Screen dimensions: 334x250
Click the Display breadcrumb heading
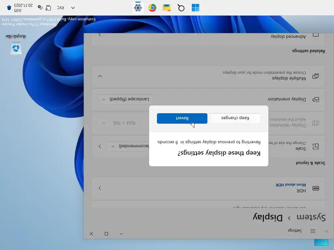coord(267,217)
